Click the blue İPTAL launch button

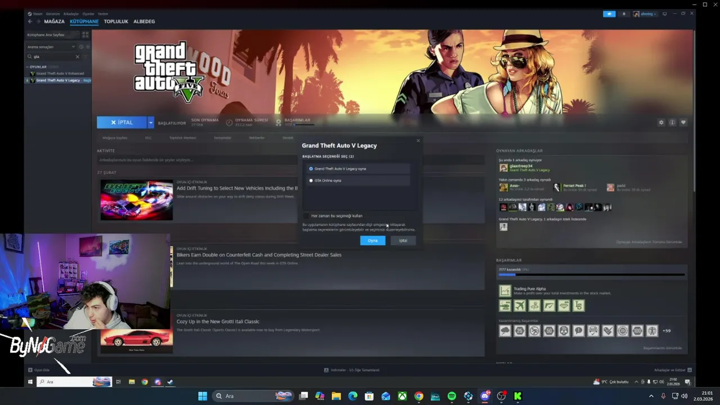(x=121, y=122)
